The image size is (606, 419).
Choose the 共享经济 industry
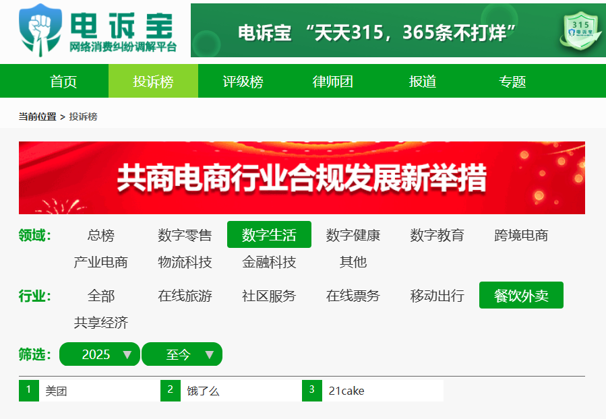pyautogui.click(x=101, y=323)
